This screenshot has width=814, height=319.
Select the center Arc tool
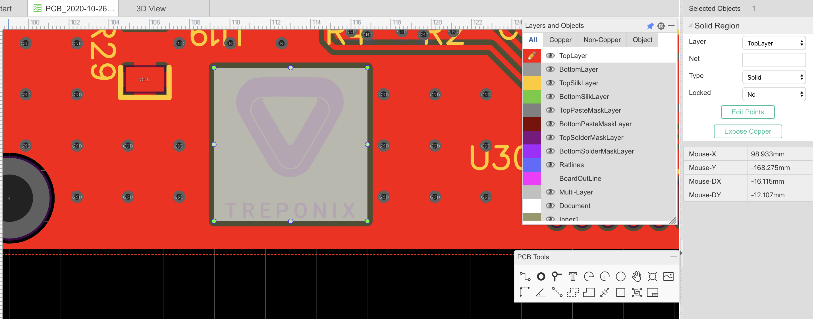(605, 276)
